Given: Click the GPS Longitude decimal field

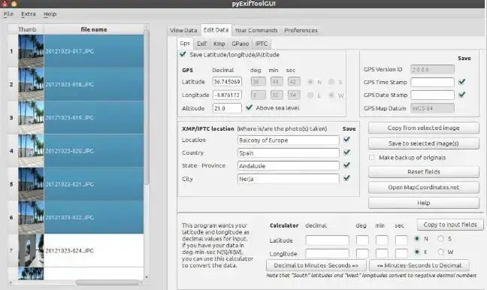Looking at the screenshot, I should 227,95.
